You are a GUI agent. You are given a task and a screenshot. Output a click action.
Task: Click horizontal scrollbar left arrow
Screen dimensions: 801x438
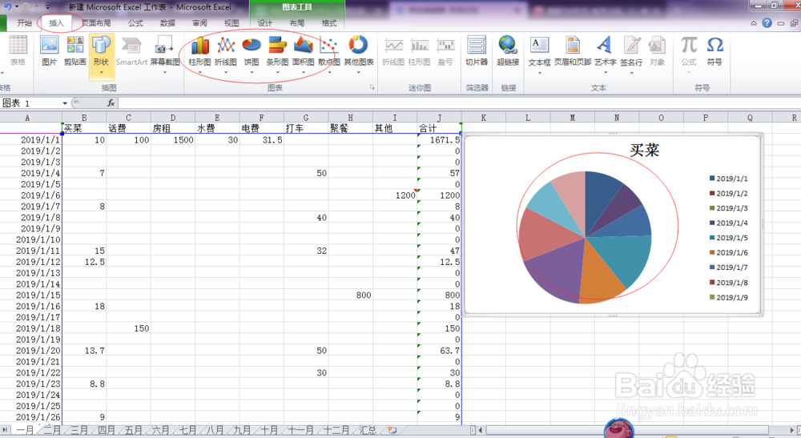[x=480, y=430]
